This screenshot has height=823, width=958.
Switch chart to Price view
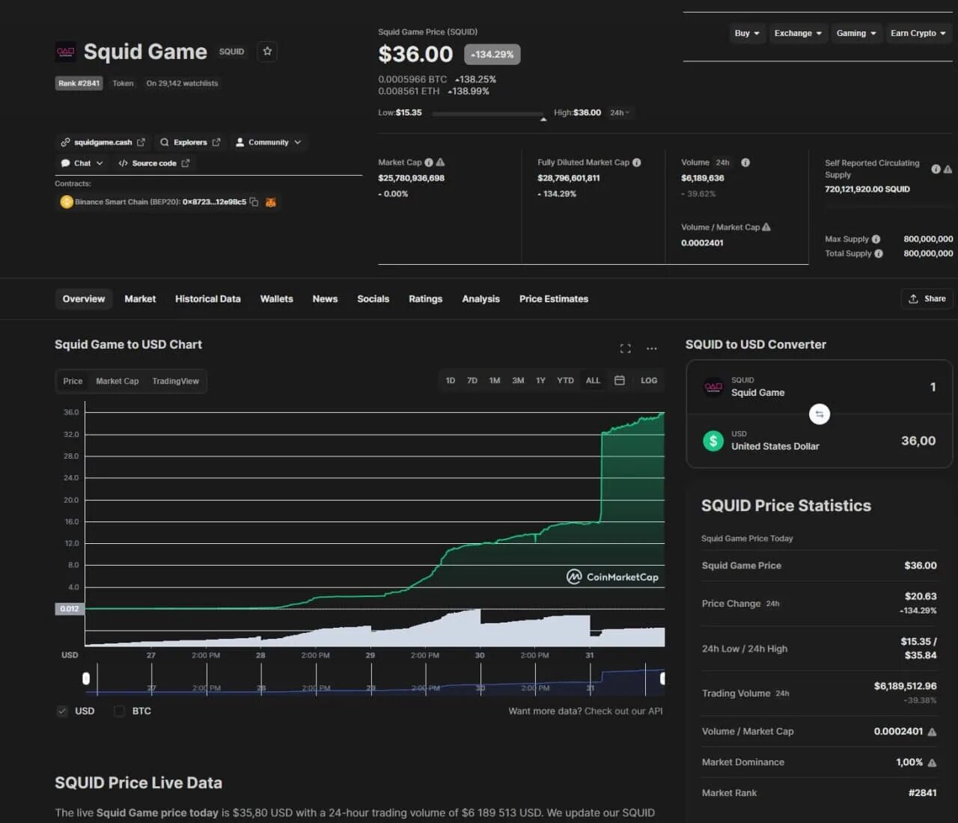(x=73, y=381)
